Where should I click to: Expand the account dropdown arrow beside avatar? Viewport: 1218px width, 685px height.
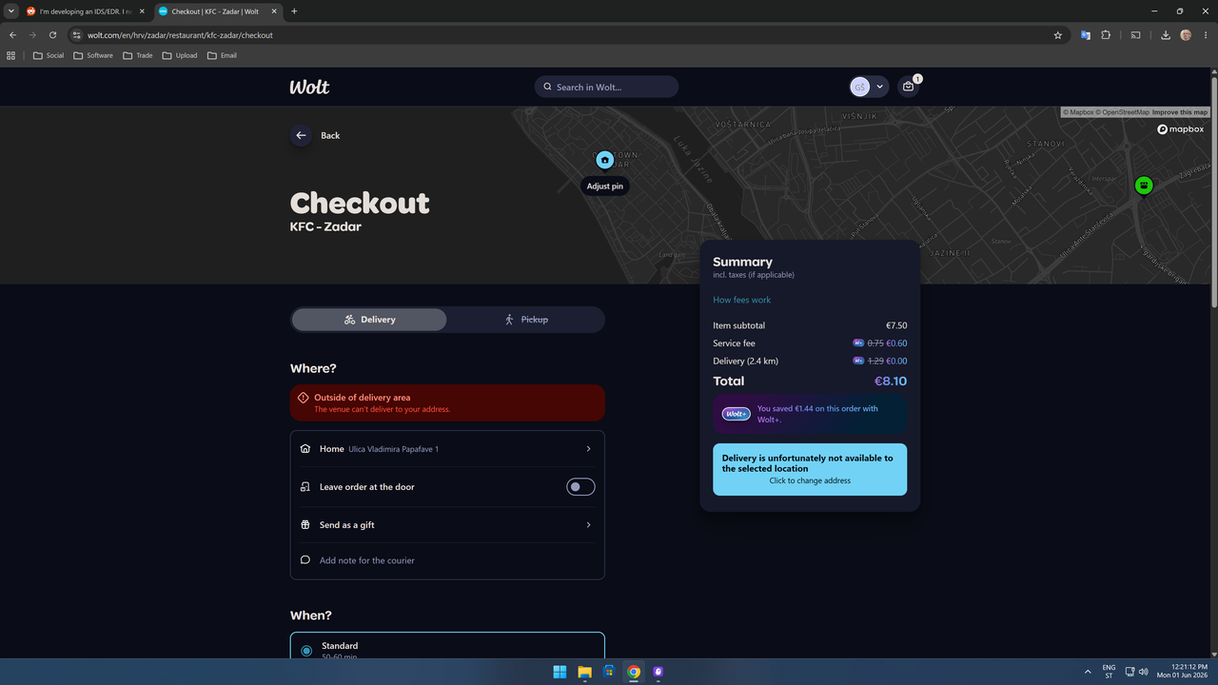pos(880,87)
